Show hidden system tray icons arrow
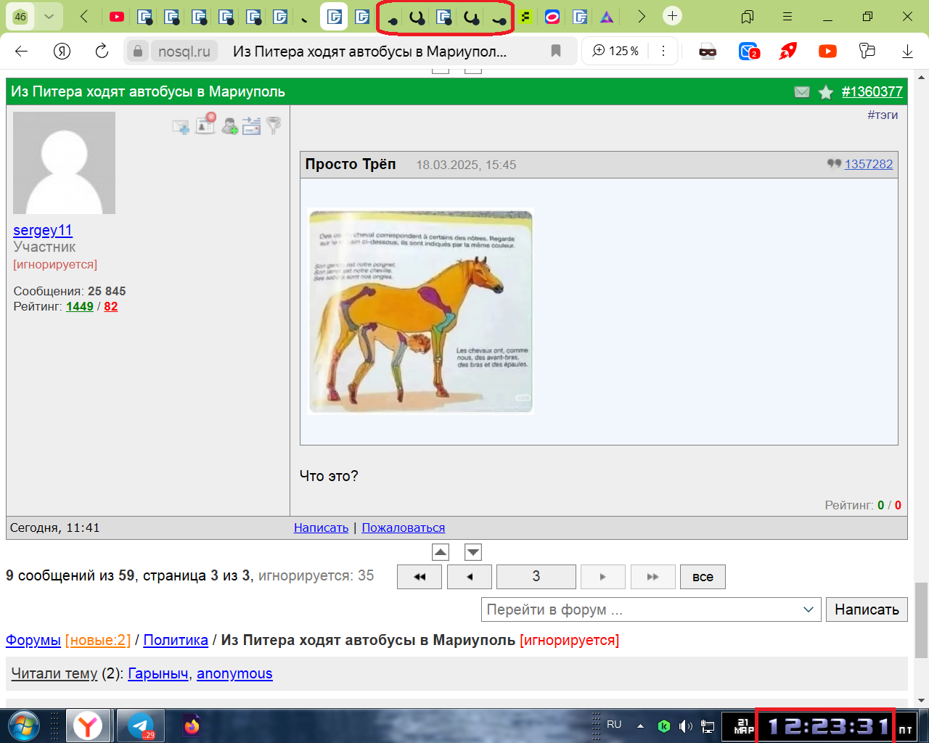The height and width of the screenshot is (743, 929). pyautogui.click(x=640, y=726)
